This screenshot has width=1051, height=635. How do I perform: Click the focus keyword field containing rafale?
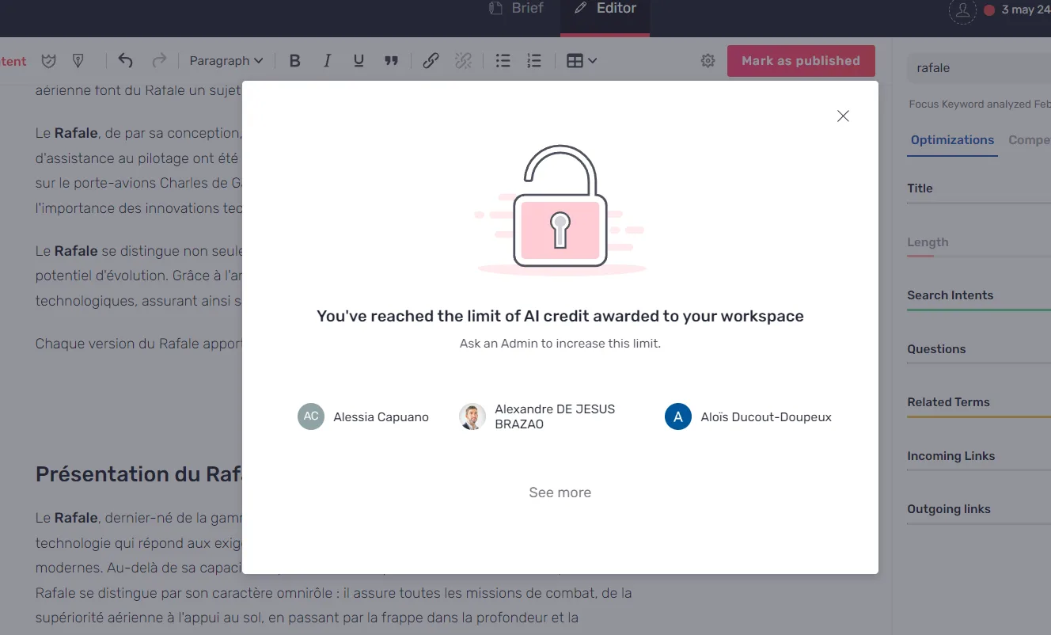979,68
